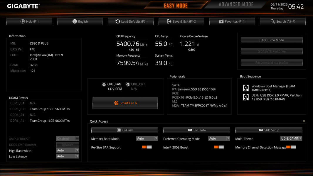
Task: Click Recommend me profile button
Action: click(x=272, y=62)
